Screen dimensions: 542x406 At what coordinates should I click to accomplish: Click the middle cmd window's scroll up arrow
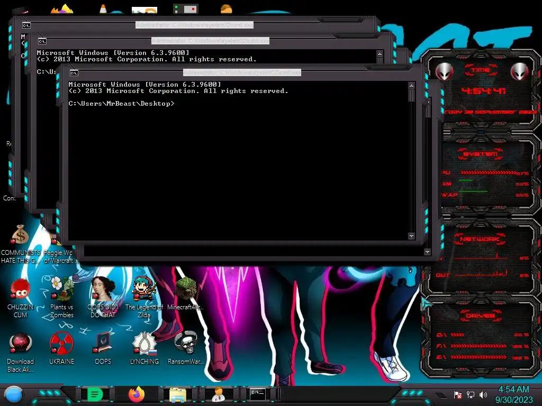coord(380,54)
